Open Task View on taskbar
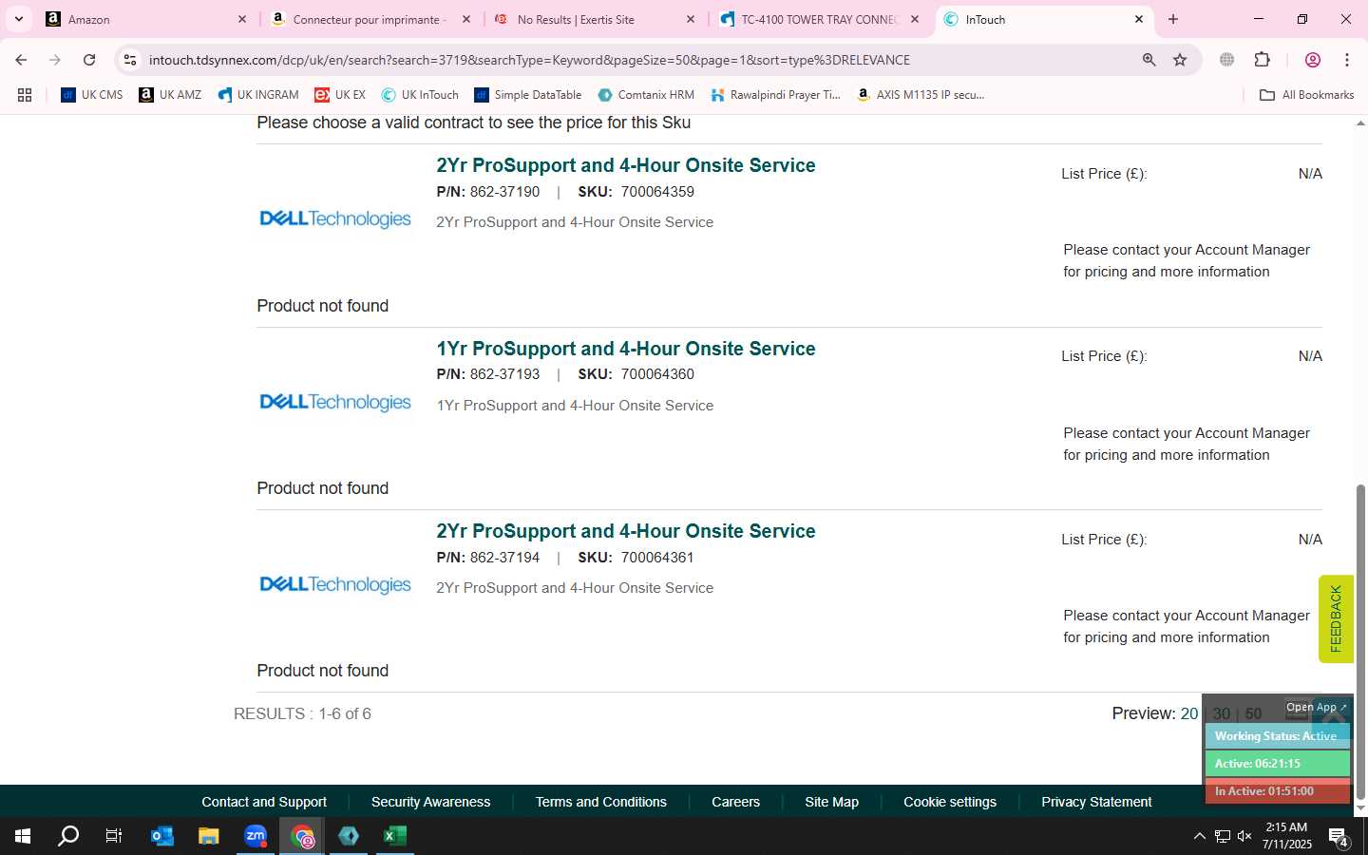1368x855 pixels. (x=114, y=836)
